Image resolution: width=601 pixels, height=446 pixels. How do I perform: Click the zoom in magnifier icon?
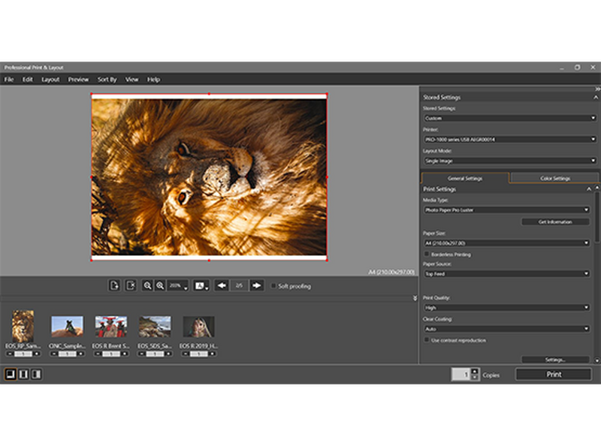(x=160, y=286)
